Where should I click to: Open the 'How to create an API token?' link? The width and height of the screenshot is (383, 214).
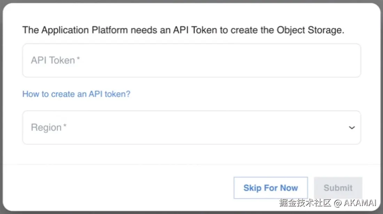pyautogui.click(x=76, y=94)
